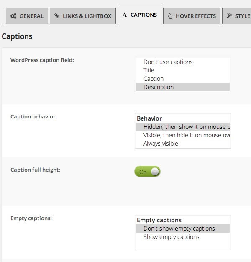Select "Hidden, then show it on mouse" behavior
This screenshot has width=251, height=262.
tap(183, 127)
